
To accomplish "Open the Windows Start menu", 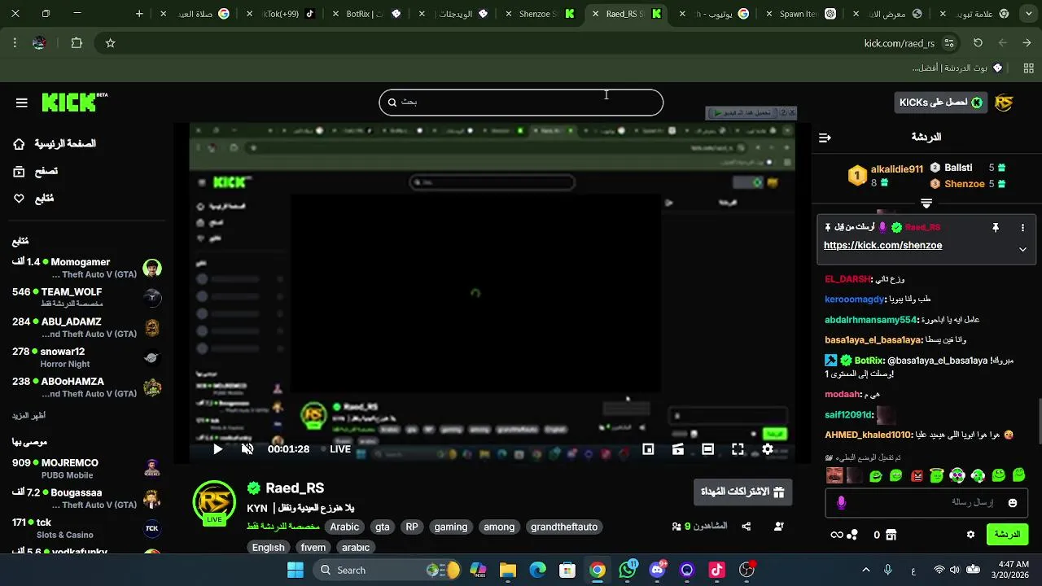I will (x=295, y=570).
